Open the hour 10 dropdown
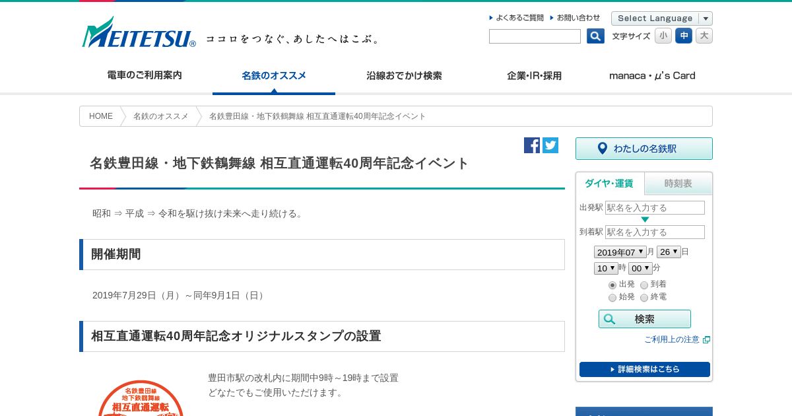This screenshot has height=416, width=792. (606, 268)
